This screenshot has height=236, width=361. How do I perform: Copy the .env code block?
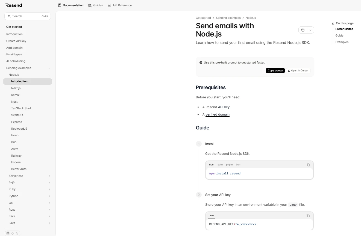308,216
